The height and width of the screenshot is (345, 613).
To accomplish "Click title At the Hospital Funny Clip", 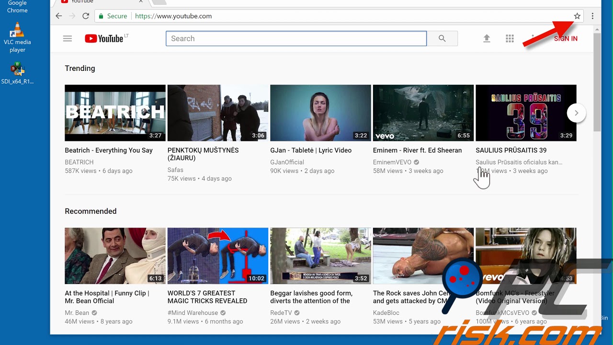I will pos(107,297).
